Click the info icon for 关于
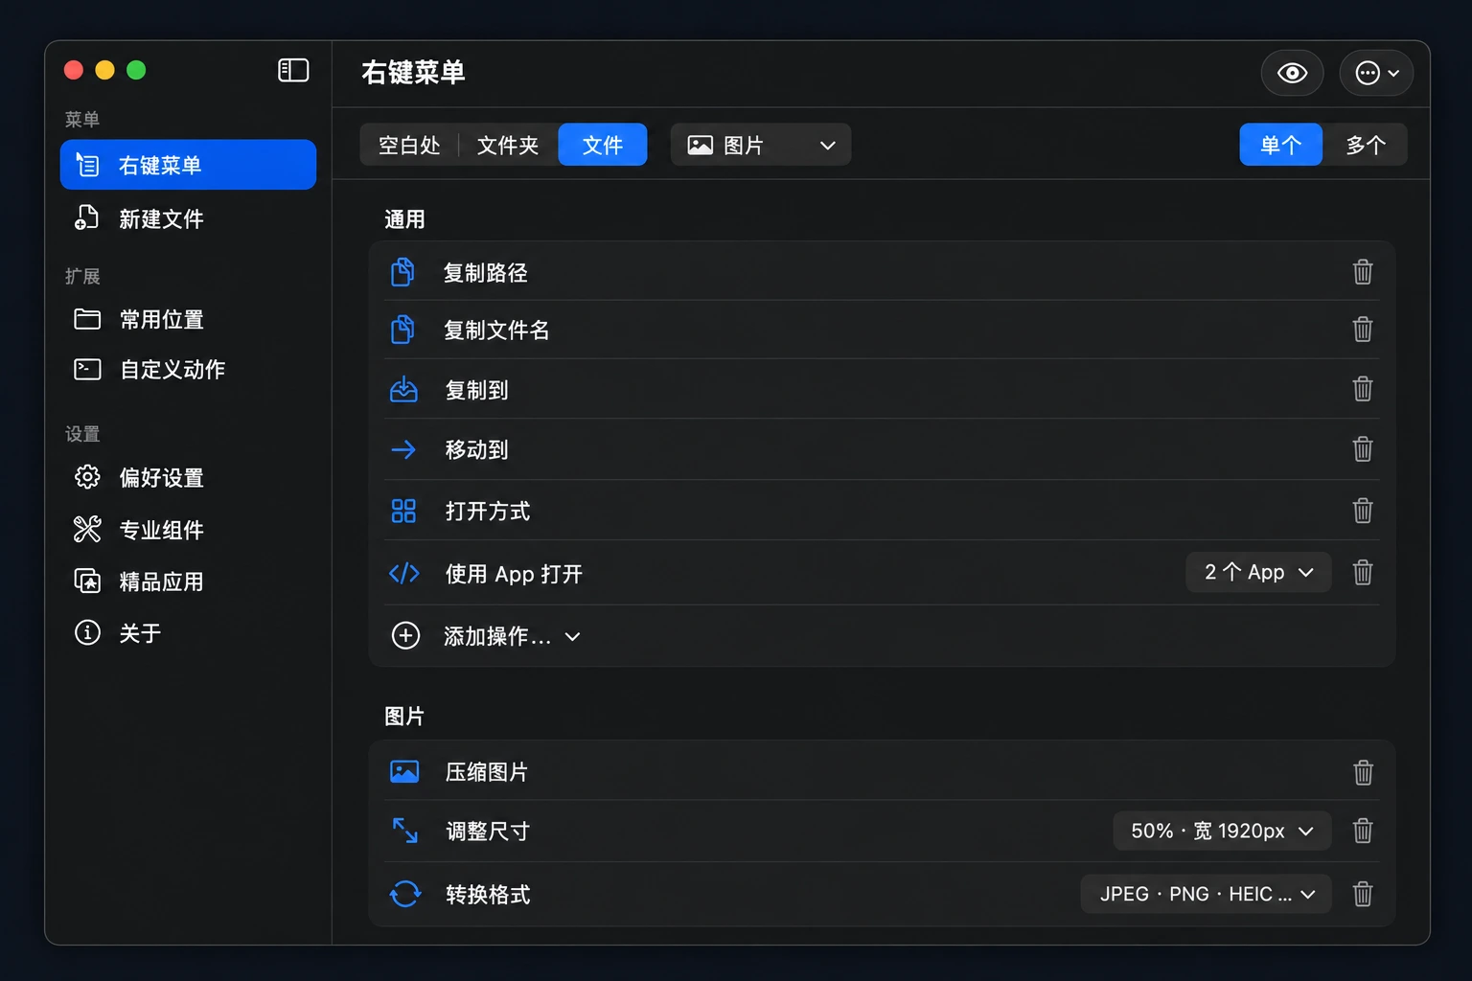 (87, 632)
